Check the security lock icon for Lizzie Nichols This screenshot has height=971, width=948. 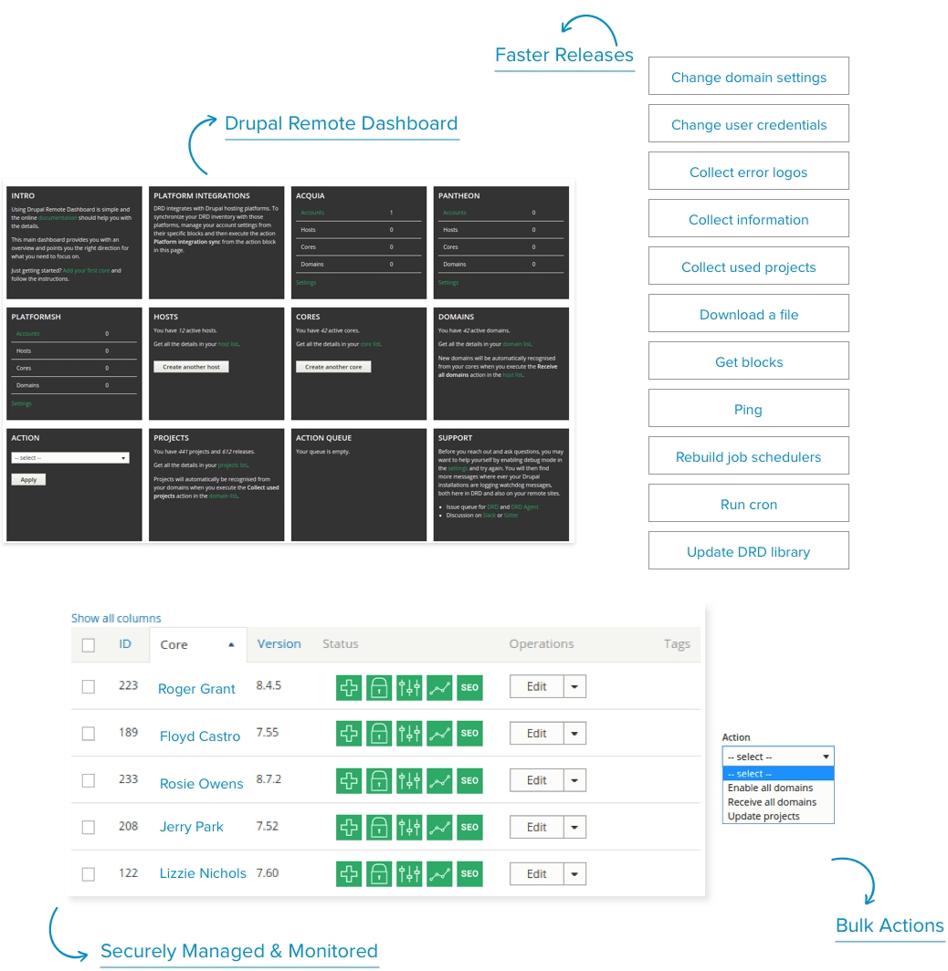click(x=379, y=873)
